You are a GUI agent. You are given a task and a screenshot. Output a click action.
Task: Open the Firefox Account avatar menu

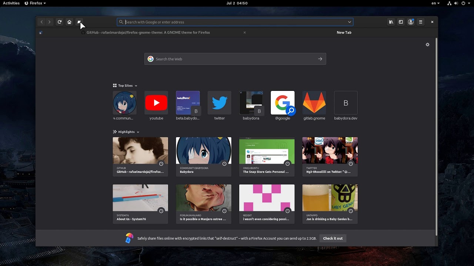pos(411,22)
